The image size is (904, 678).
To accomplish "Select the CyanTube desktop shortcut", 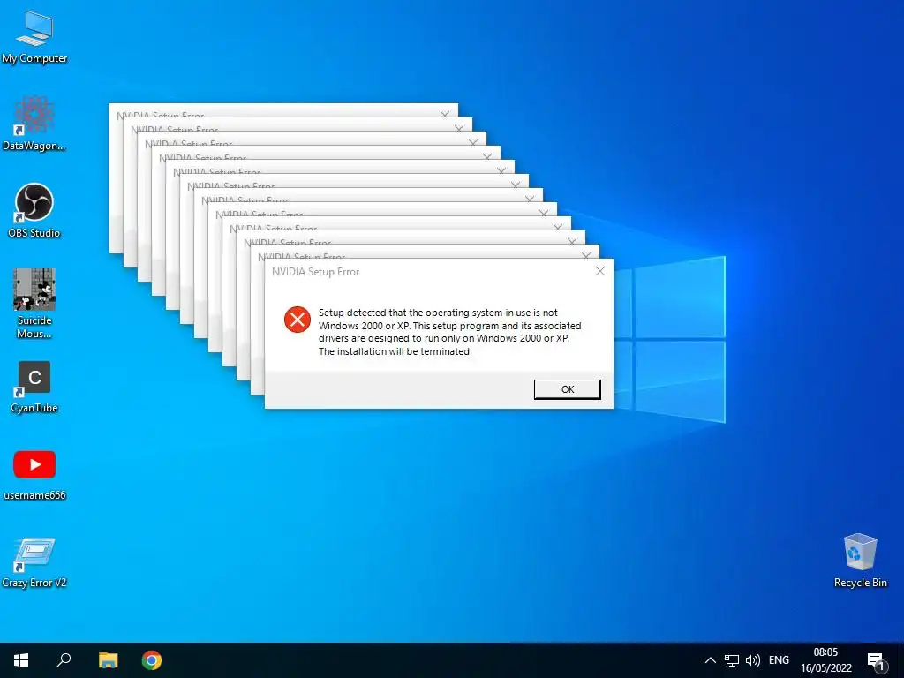I will 34,388.
